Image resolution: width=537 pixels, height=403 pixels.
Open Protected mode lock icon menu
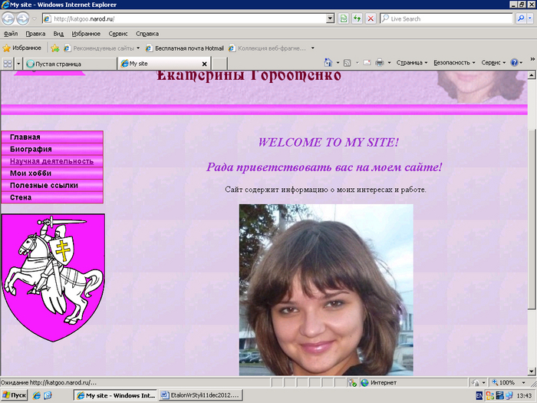[478, 382]
